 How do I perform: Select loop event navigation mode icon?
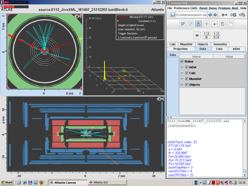click(x=233, y=15)
